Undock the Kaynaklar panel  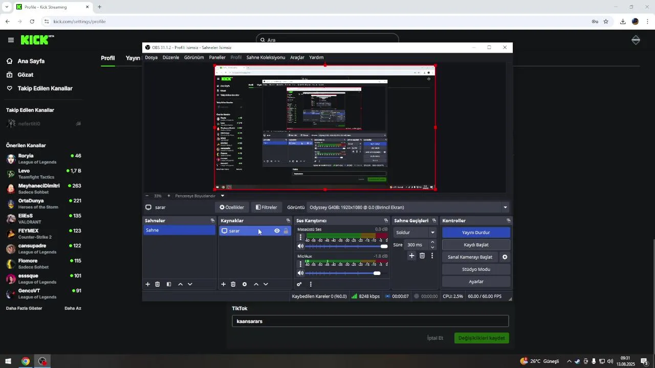coord(288,221)
